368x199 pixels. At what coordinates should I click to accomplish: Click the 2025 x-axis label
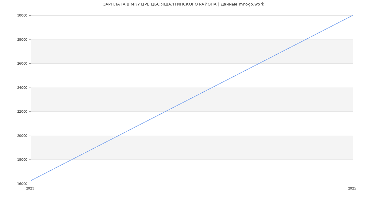(x=352, y=189)
